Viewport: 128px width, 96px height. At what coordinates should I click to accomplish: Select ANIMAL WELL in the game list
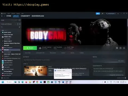(x=7, y=37)
